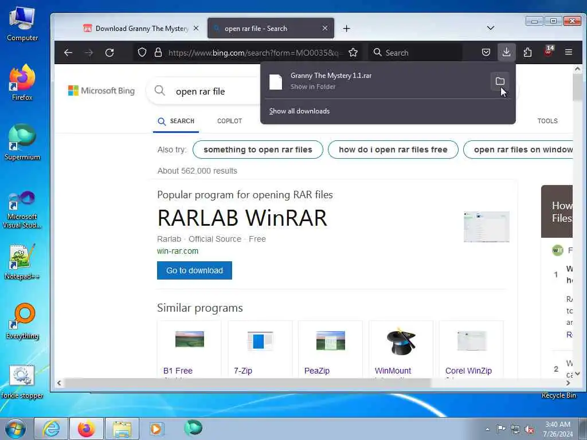Screen dimensions: 587x440
Task: Open the Corel WinZip program link
Action: [468, 371]
